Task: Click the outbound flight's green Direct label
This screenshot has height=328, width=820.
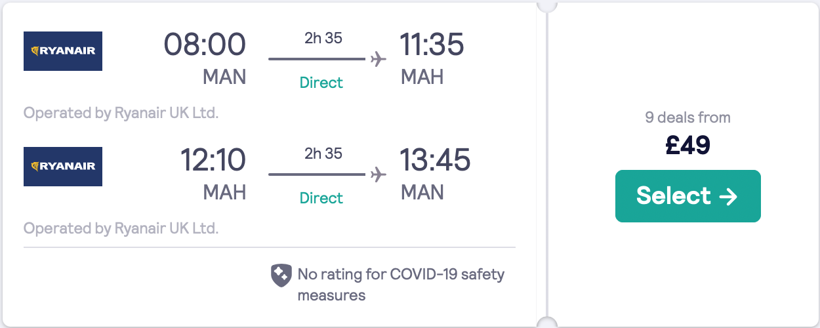Action: click(321, 83)
